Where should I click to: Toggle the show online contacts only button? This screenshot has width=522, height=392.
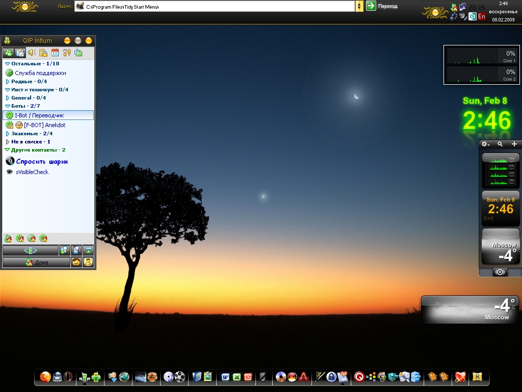point(8,53)
